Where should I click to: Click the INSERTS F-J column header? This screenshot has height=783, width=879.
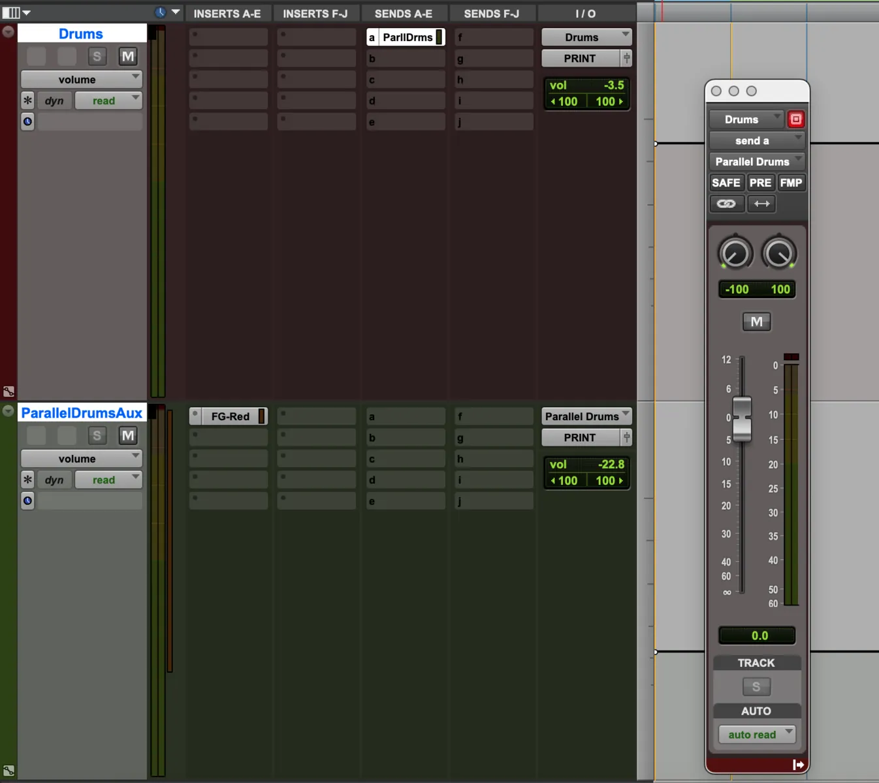point(316,13)
